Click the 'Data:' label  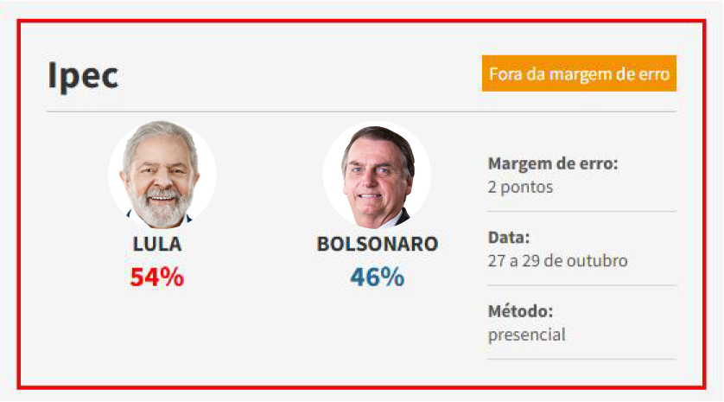509,238
